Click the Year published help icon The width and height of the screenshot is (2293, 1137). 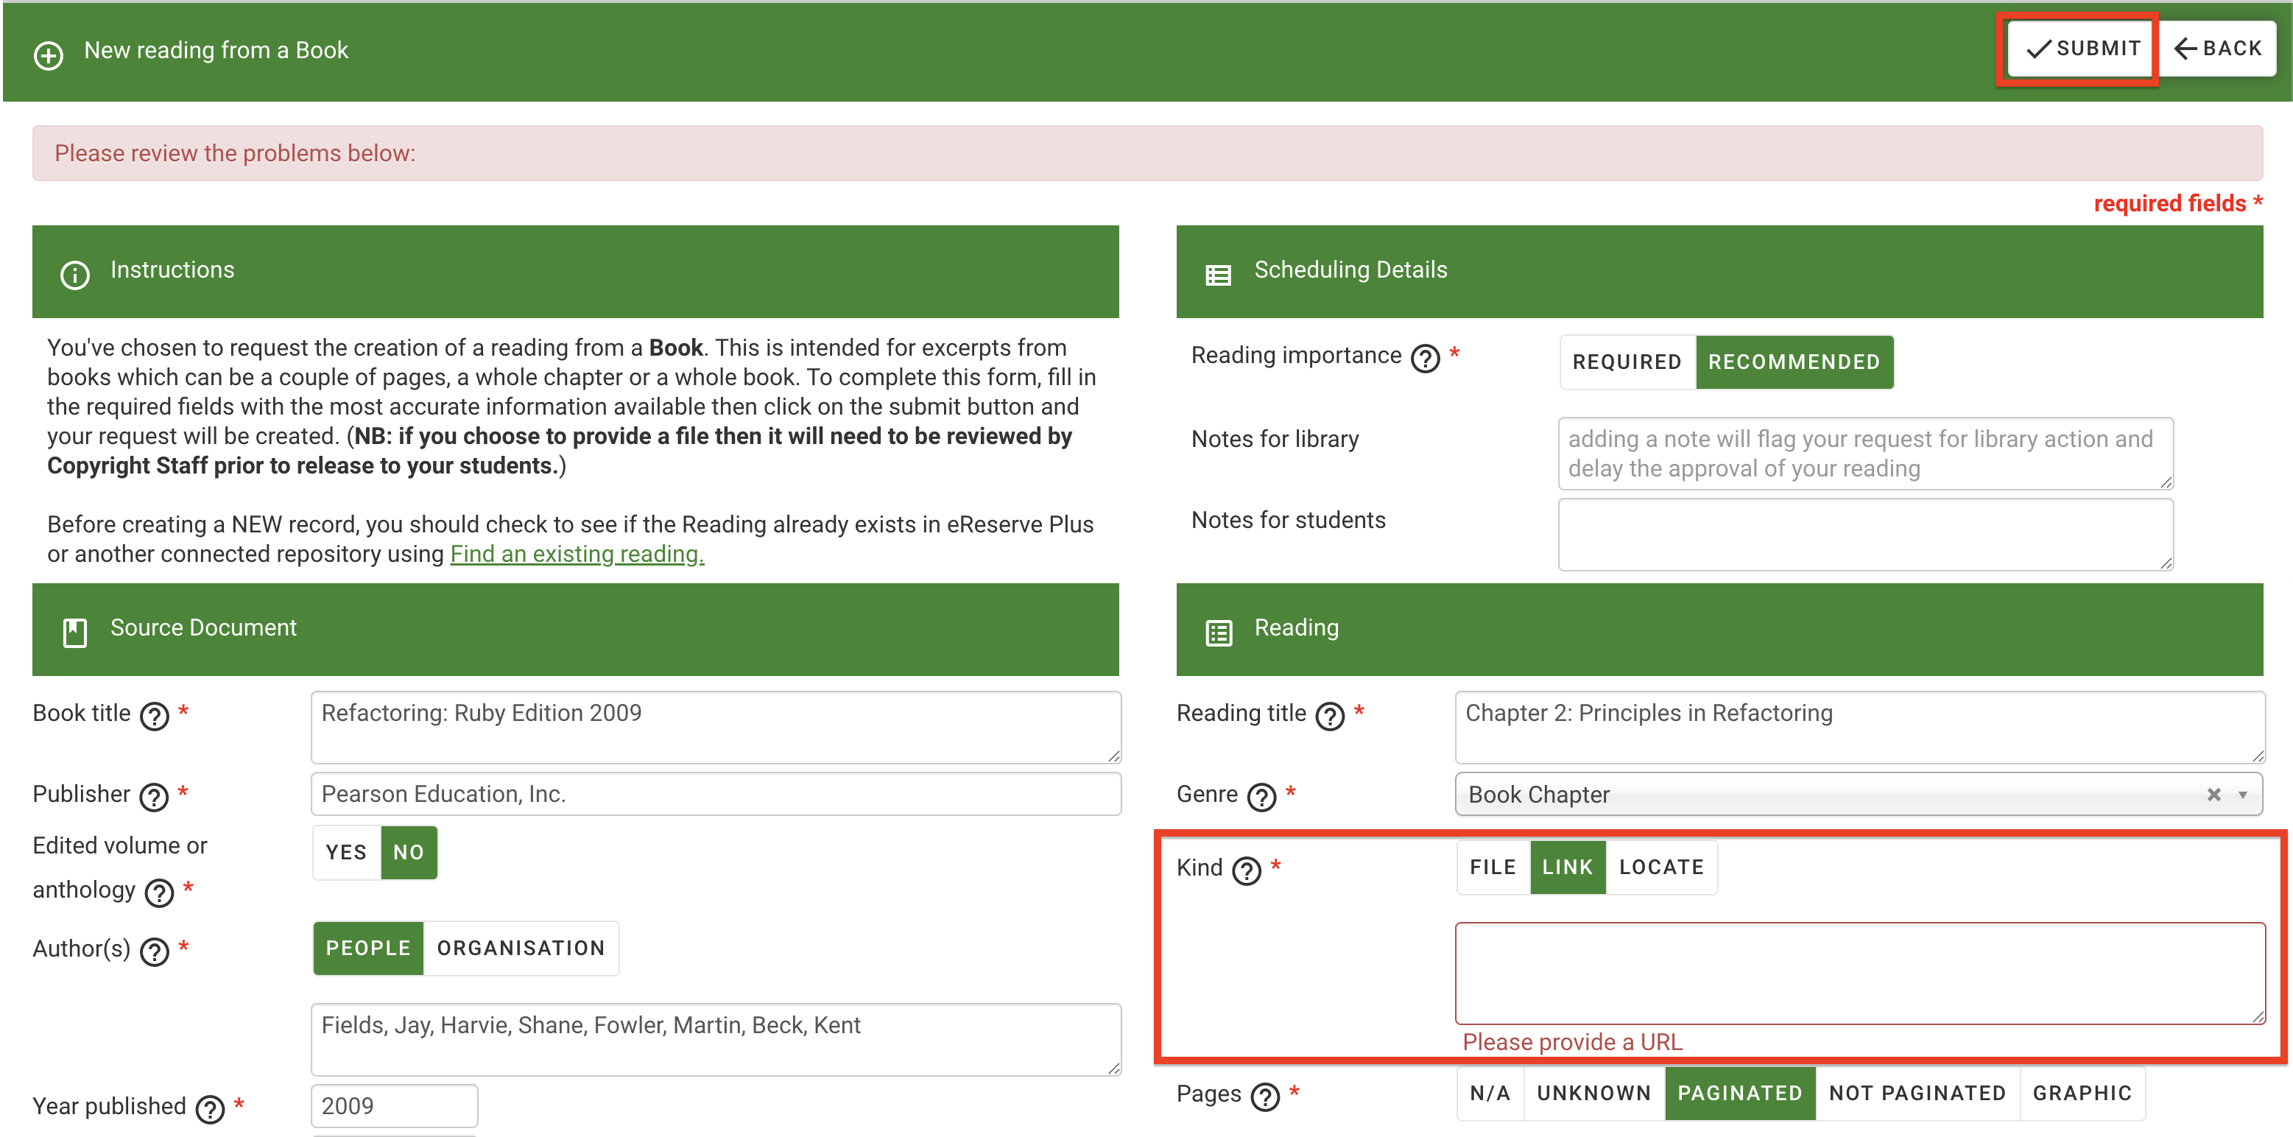pyautogui.click(x=209, y=1108)
